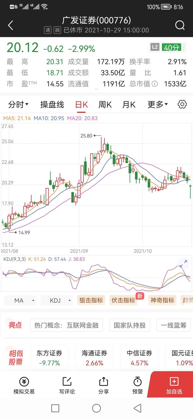Open stock search magnifier icon

[x=180, y=25]
